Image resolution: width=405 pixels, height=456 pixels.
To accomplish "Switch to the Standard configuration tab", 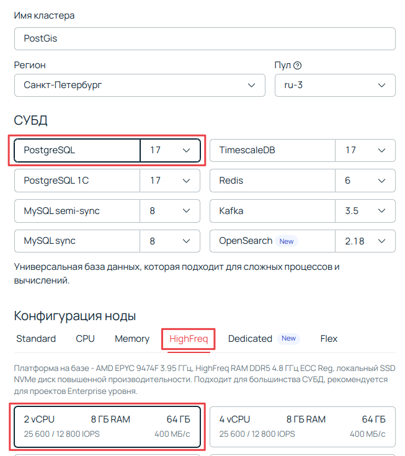I will (x=36, y=339).
